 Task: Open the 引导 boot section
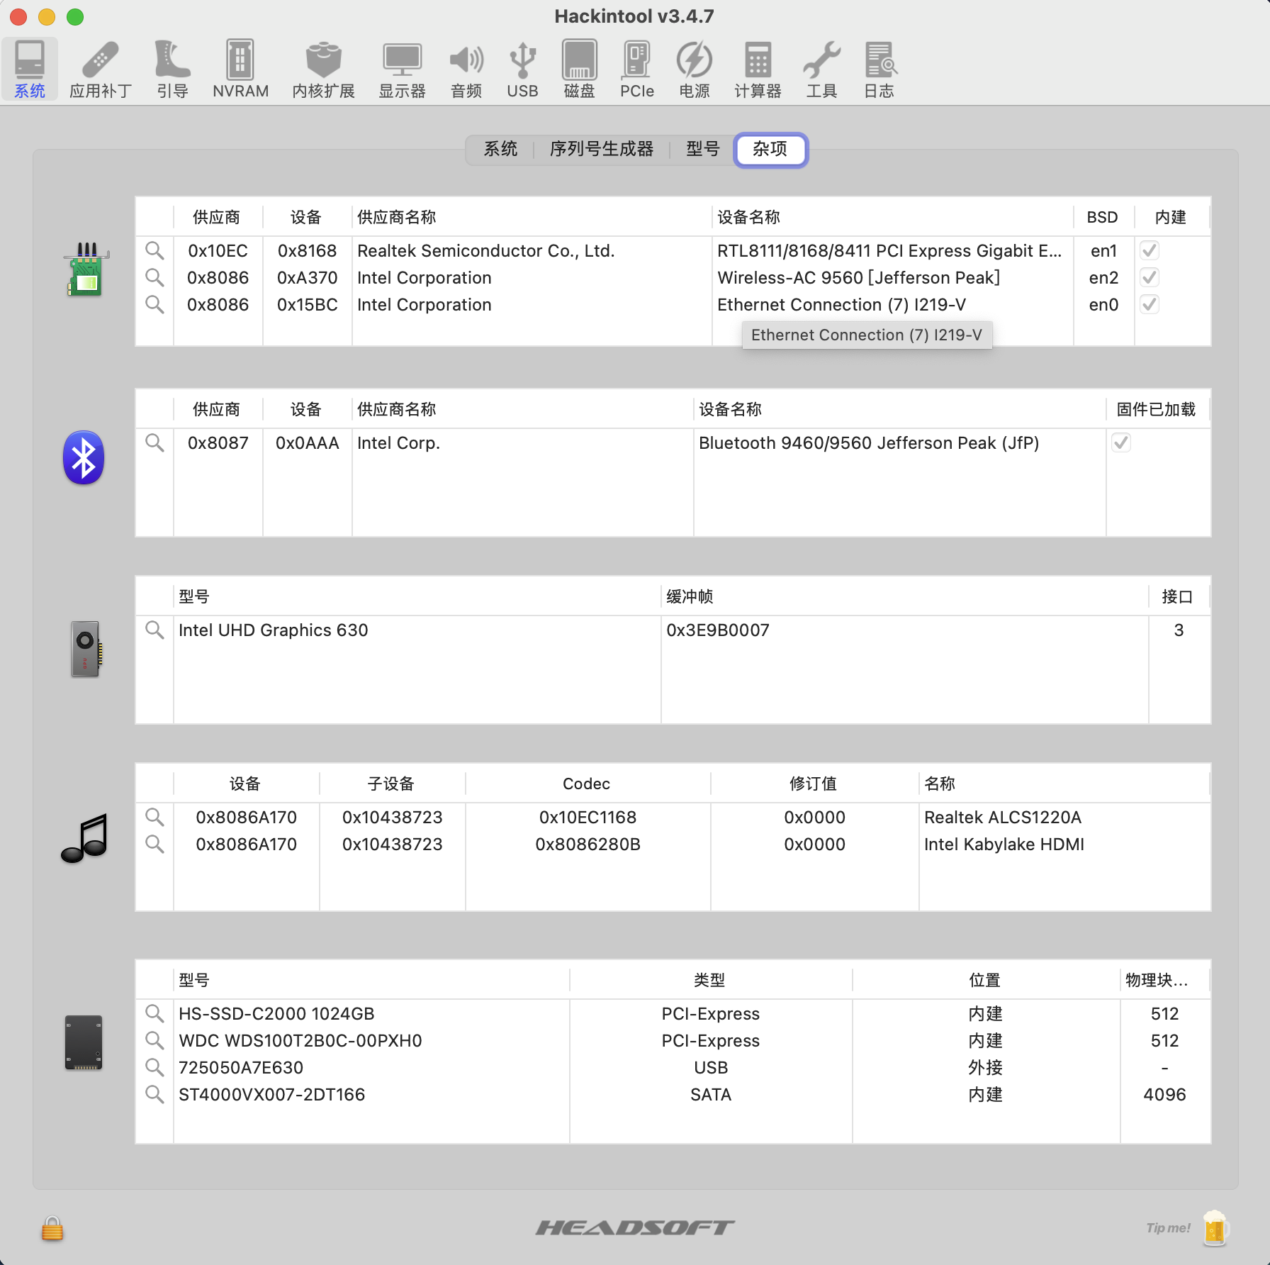172,69
